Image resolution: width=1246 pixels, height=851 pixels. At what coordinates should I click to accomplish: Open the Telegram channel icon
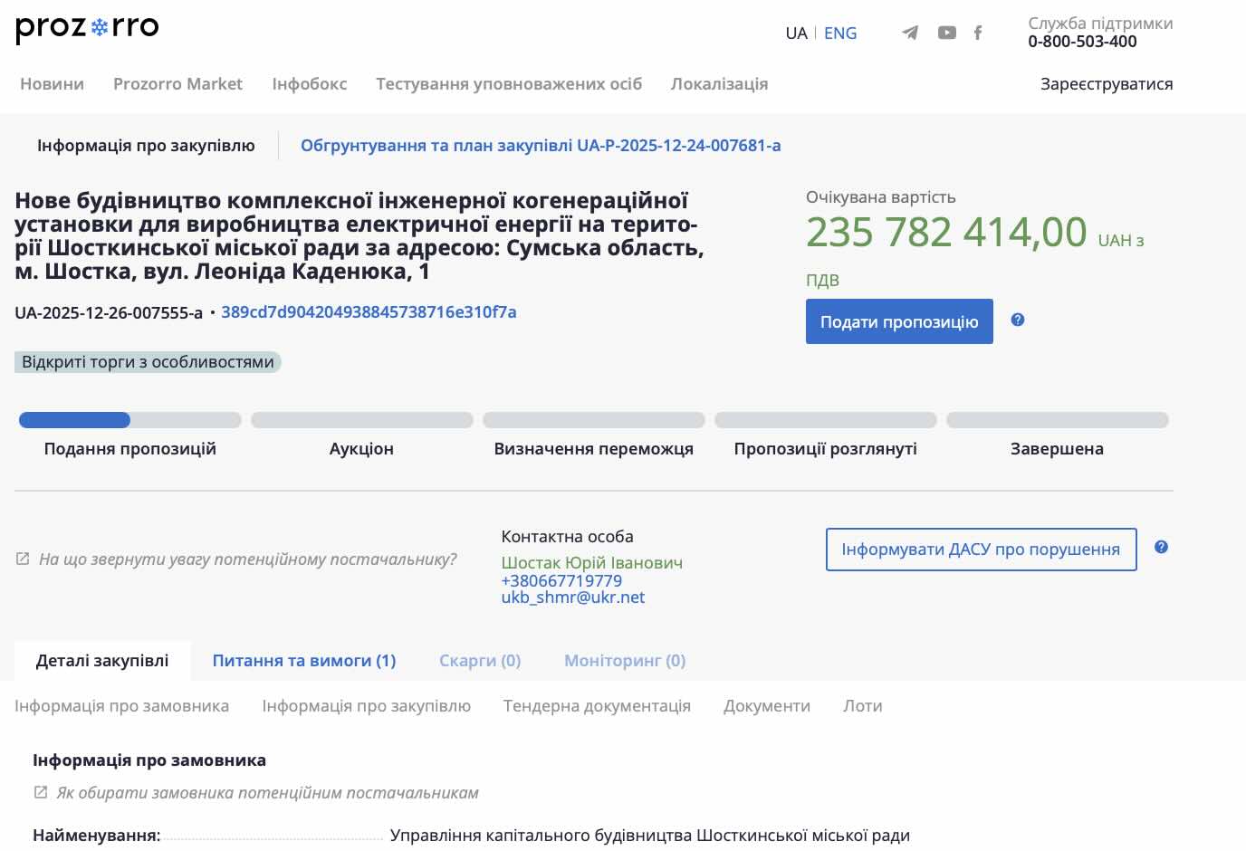[x=910, y=33]
